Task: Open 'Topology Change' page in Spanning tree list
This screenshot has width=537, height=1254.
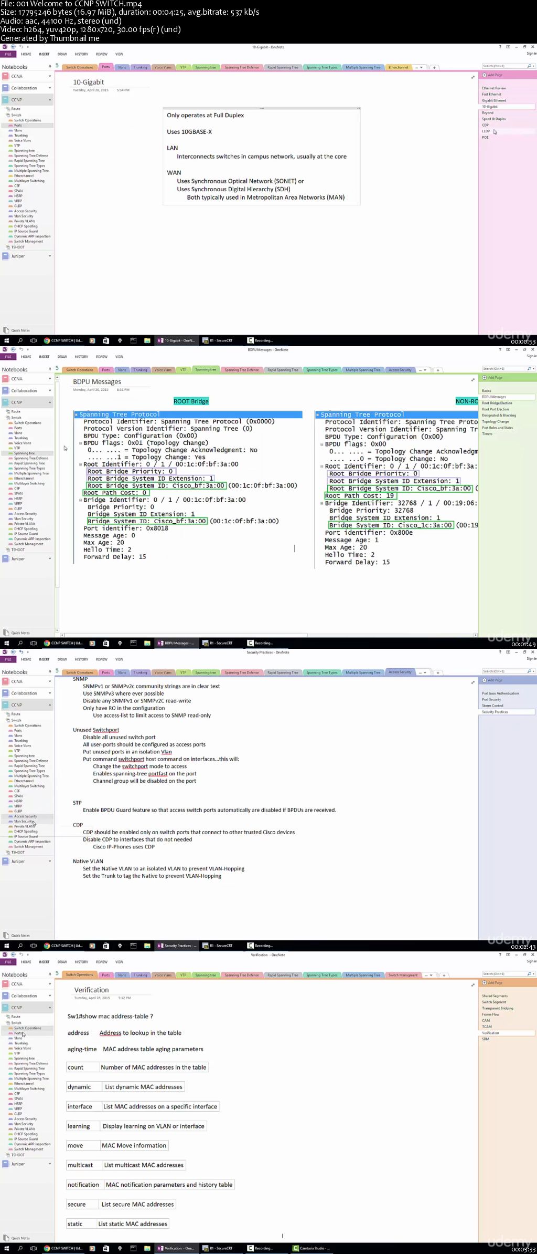Action: [x=496, y=421]
